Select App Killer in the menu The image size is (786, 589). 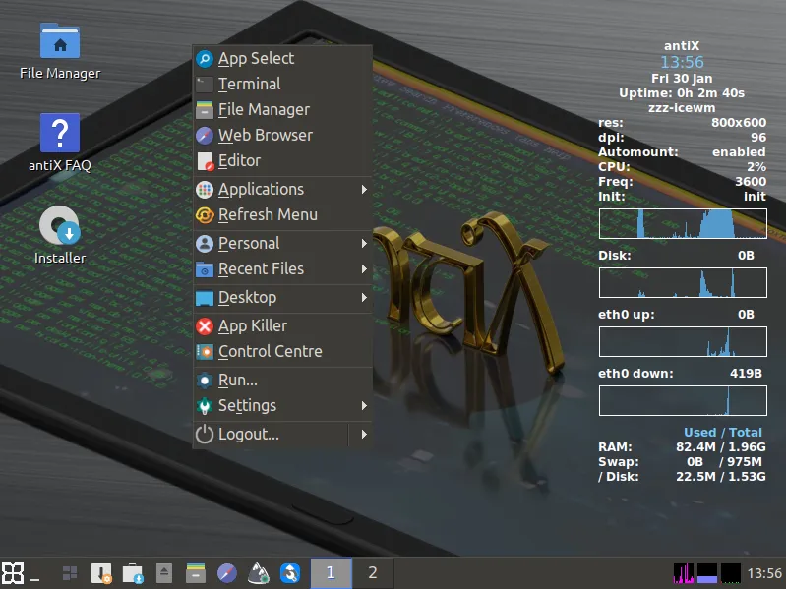(x=282, y=326)
